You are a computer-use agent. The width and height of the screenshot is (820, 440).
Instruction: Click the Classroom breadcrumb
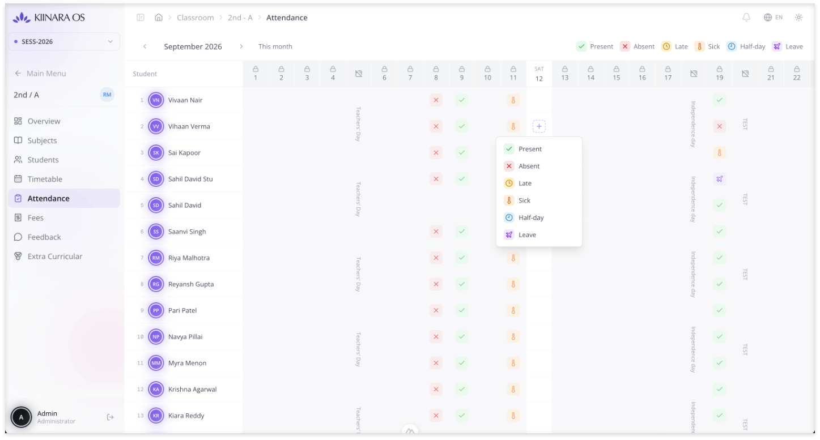[195, 18]
